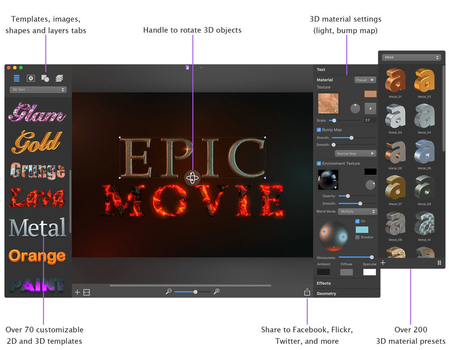This screenshot has width=449, height=350.
Task: Open the Specular color swatch
Action: point(370,272)
